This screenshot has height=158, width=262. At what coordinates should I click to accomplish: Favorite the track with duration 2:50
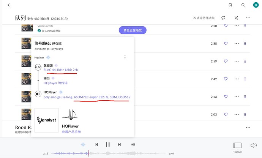[226, 26]
